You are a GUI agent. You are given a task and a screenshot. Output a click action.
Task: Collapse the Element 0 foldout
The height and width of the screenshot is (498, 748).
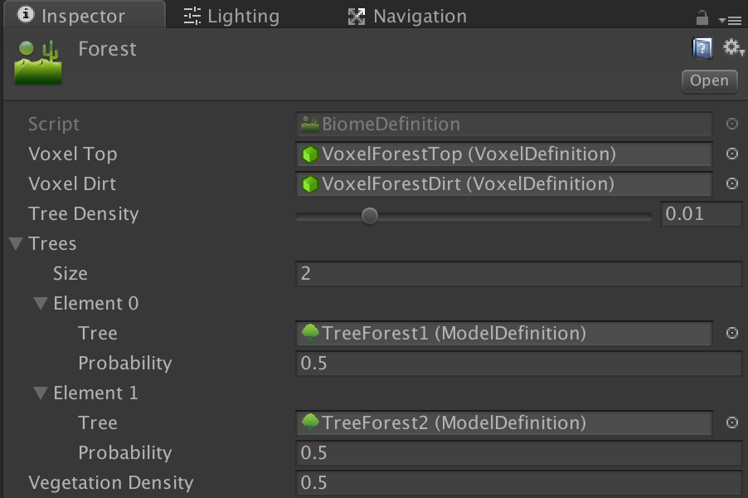click(x=40, y=303)
